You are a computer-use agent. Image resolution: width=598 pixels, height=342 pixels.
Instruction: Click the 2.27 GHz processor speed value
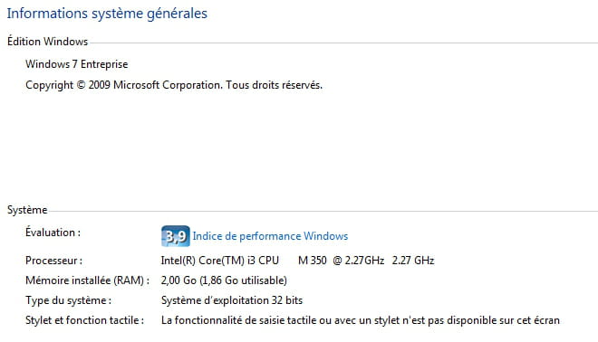(413, 261)
